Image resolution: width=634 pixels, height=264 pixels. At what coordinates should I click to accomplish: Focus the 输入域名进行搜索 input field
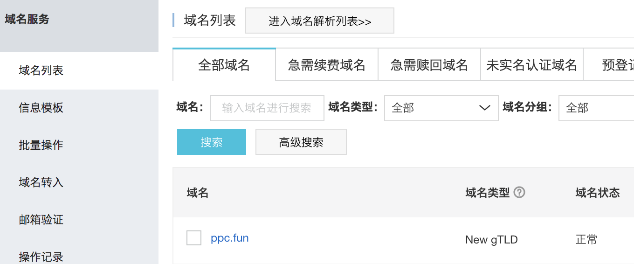(267, 108)
